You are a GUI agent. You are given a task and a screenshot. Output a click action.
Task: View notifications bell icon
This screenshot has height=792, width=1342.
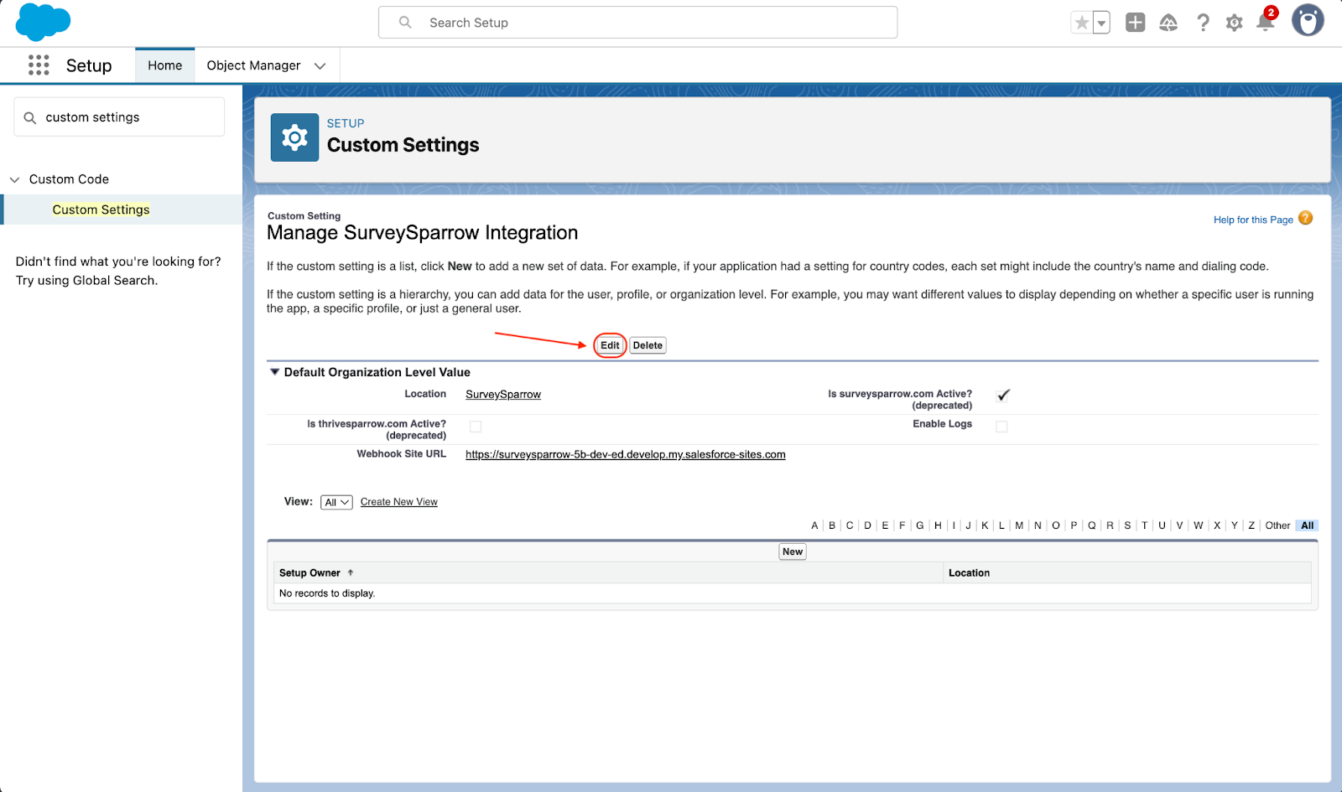coord(1265,23)
